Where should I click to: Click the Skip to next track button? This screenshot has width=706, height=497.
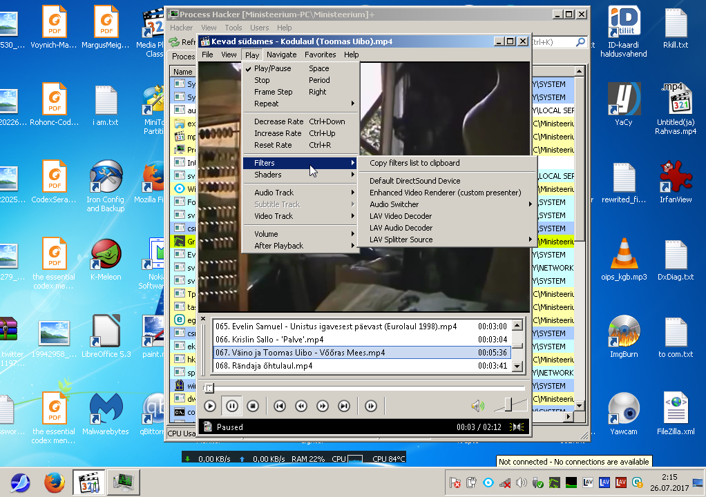[x=344, y=407]
